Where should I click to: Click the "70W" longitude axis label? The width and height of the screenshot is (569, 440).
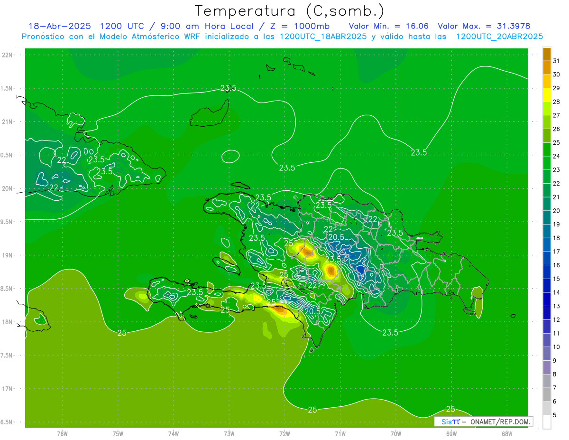click(396, 433)
